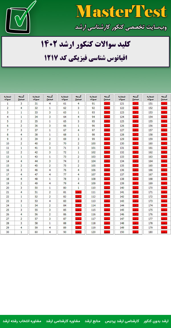Click the red hidden answer for question 120
This screenshot has height=328, width=171.
107,232
